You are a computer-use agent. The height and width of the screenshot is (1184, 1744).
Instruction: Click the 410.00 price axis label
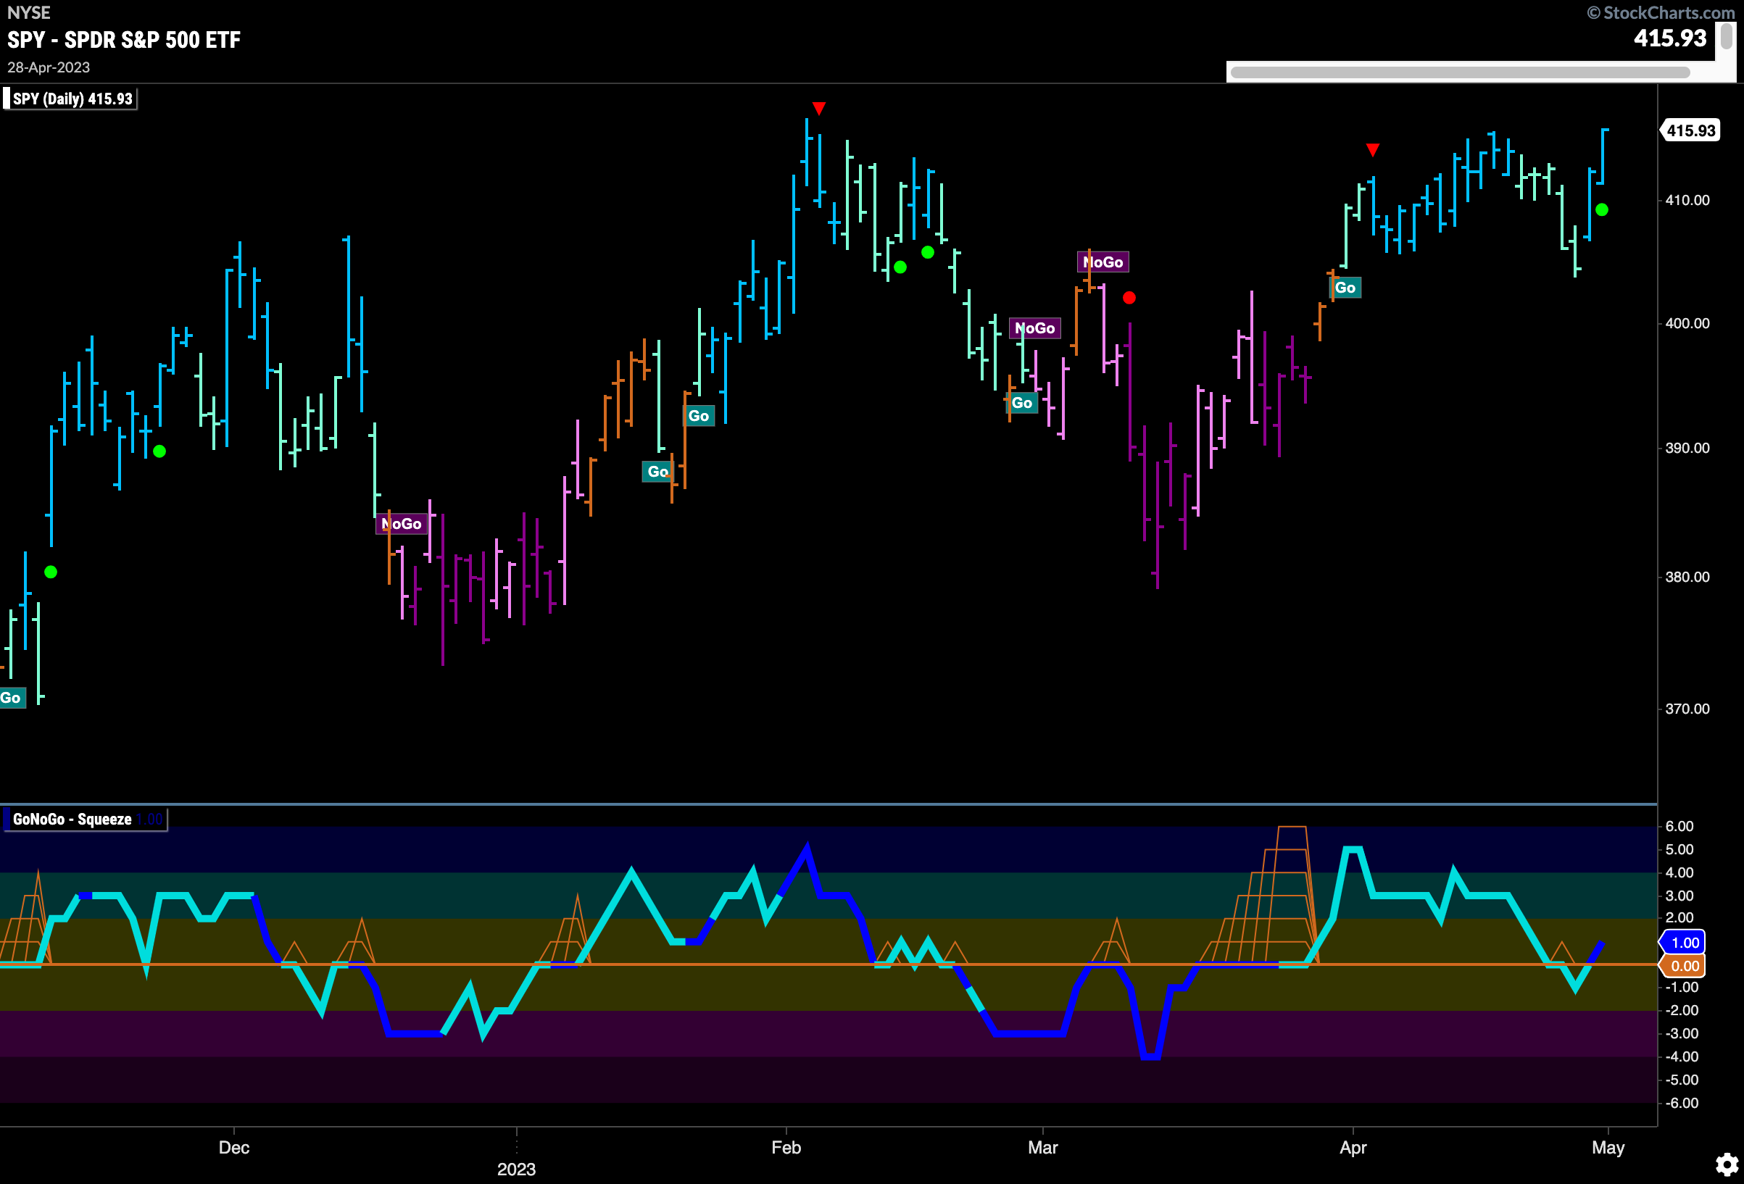(x=1687, y=200)
